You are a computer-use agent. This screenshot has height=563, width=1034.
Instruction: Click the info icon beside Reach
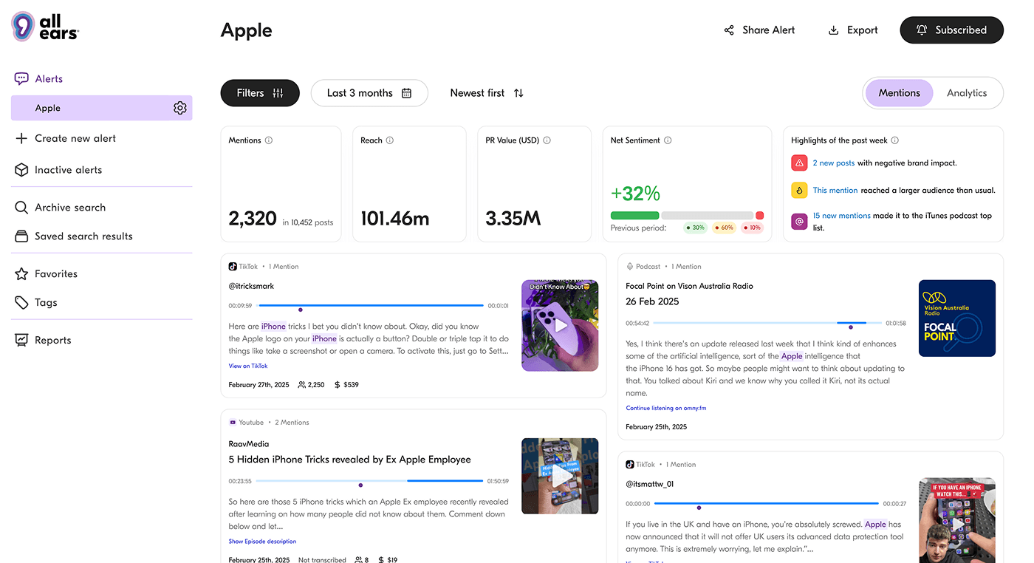tap(390, 140)
